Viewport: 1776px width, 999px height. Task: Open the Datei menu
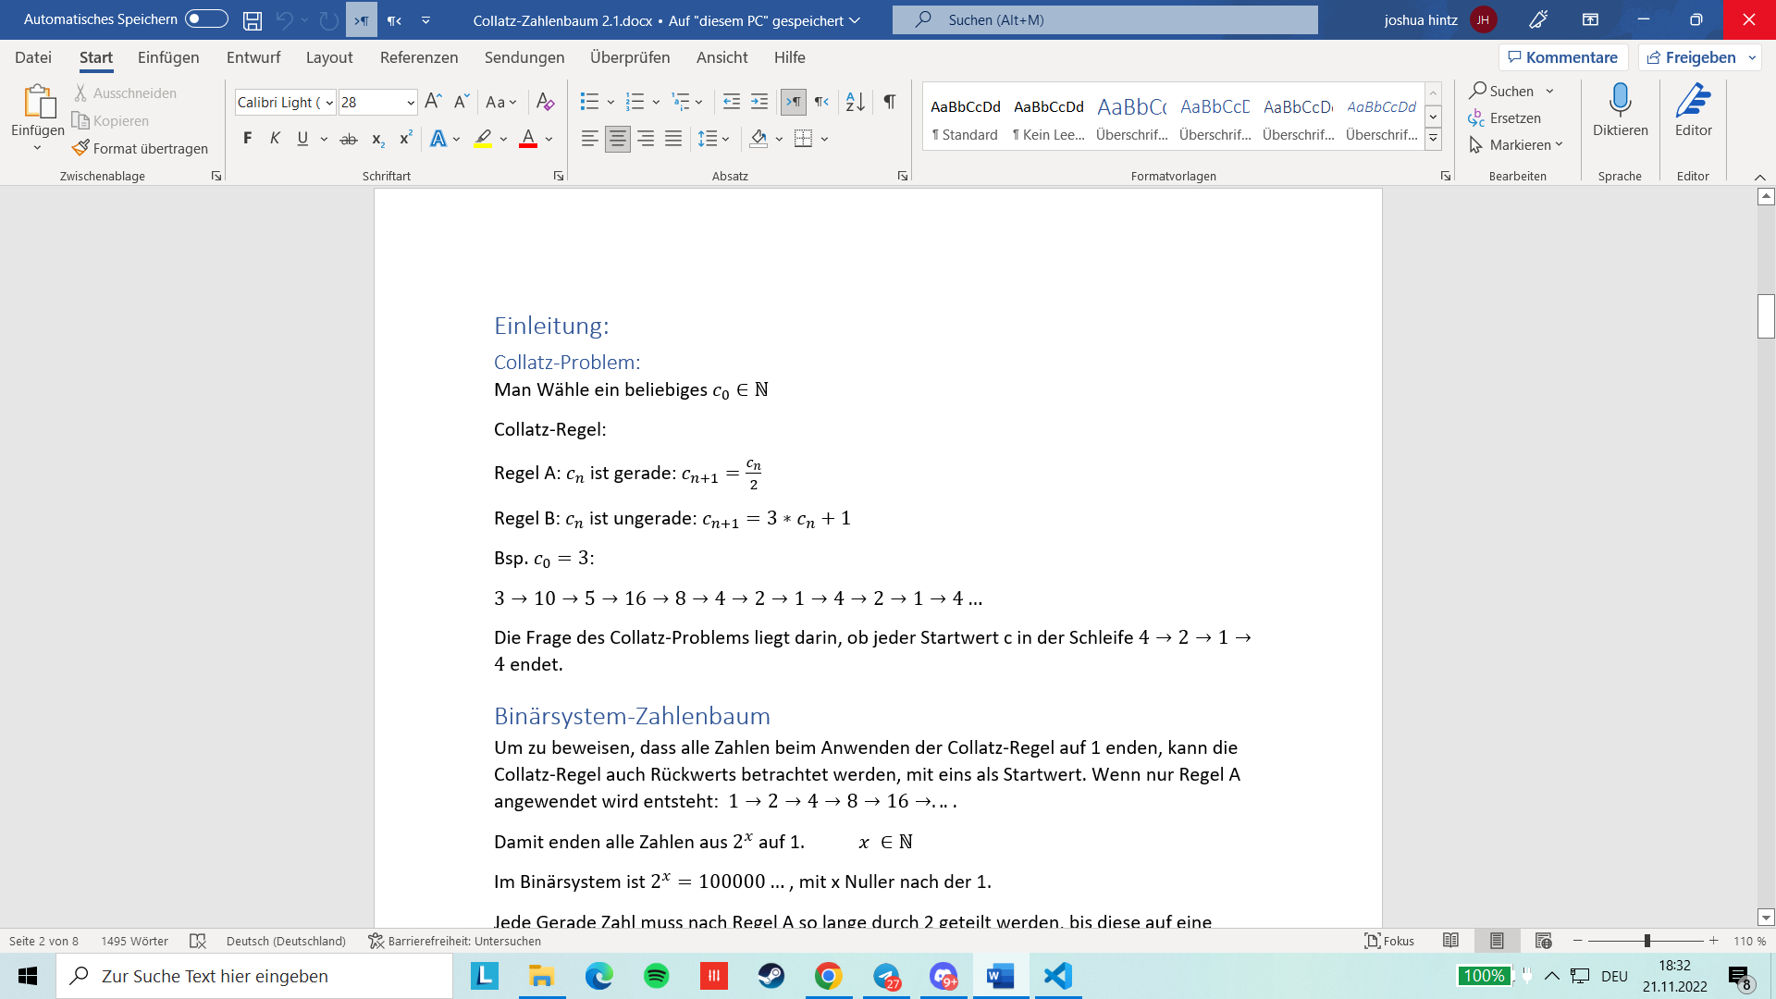click(x=33, y=57)
